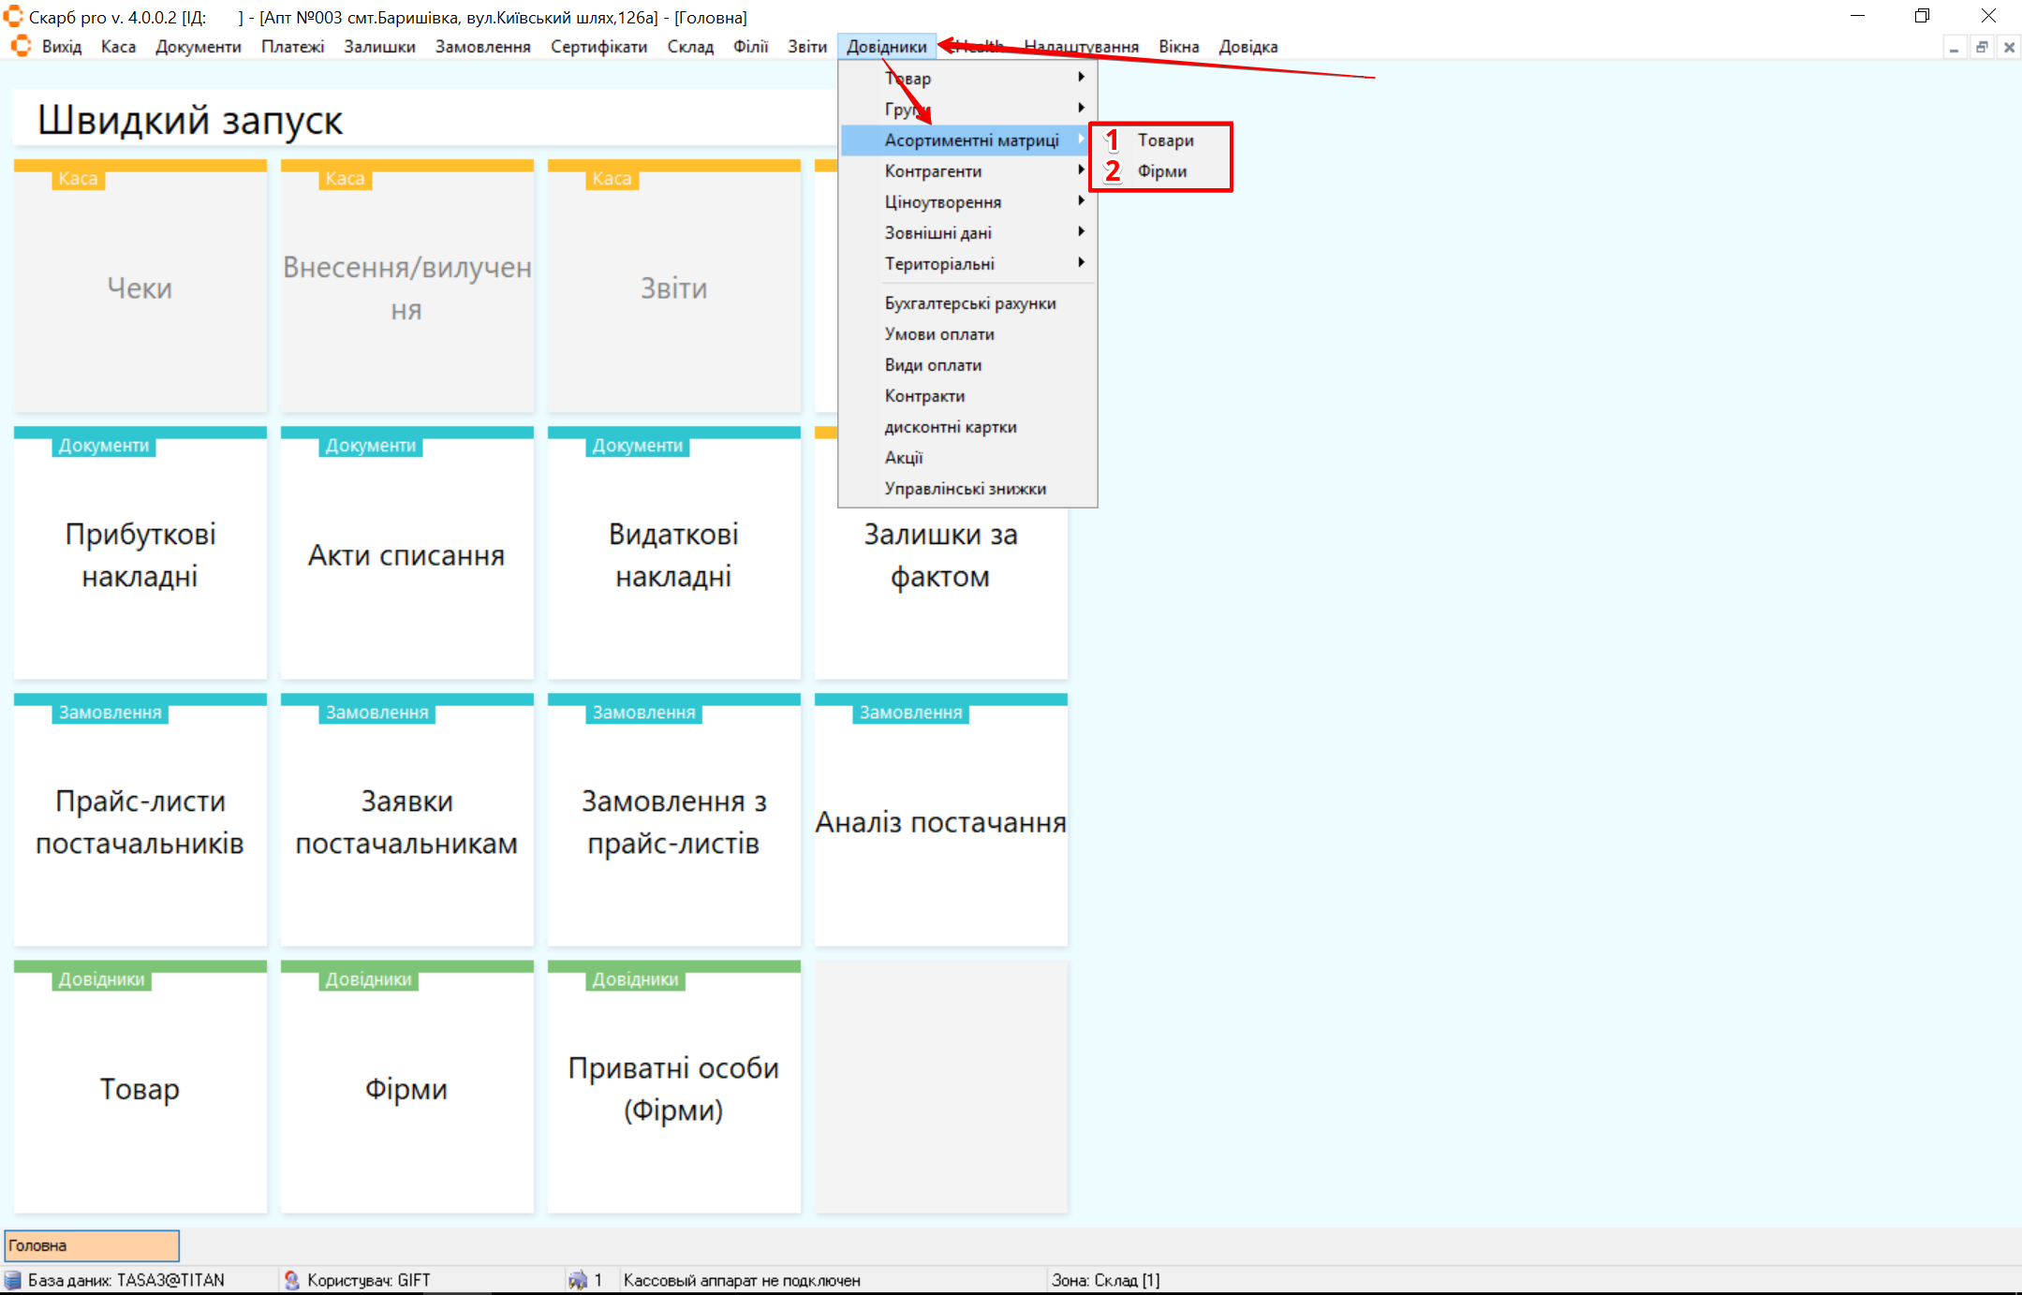The width and height of the screenshot is (2022, 1295).
Task: Click the orange app logo before Вихід
Action: (x=21, y=46)
